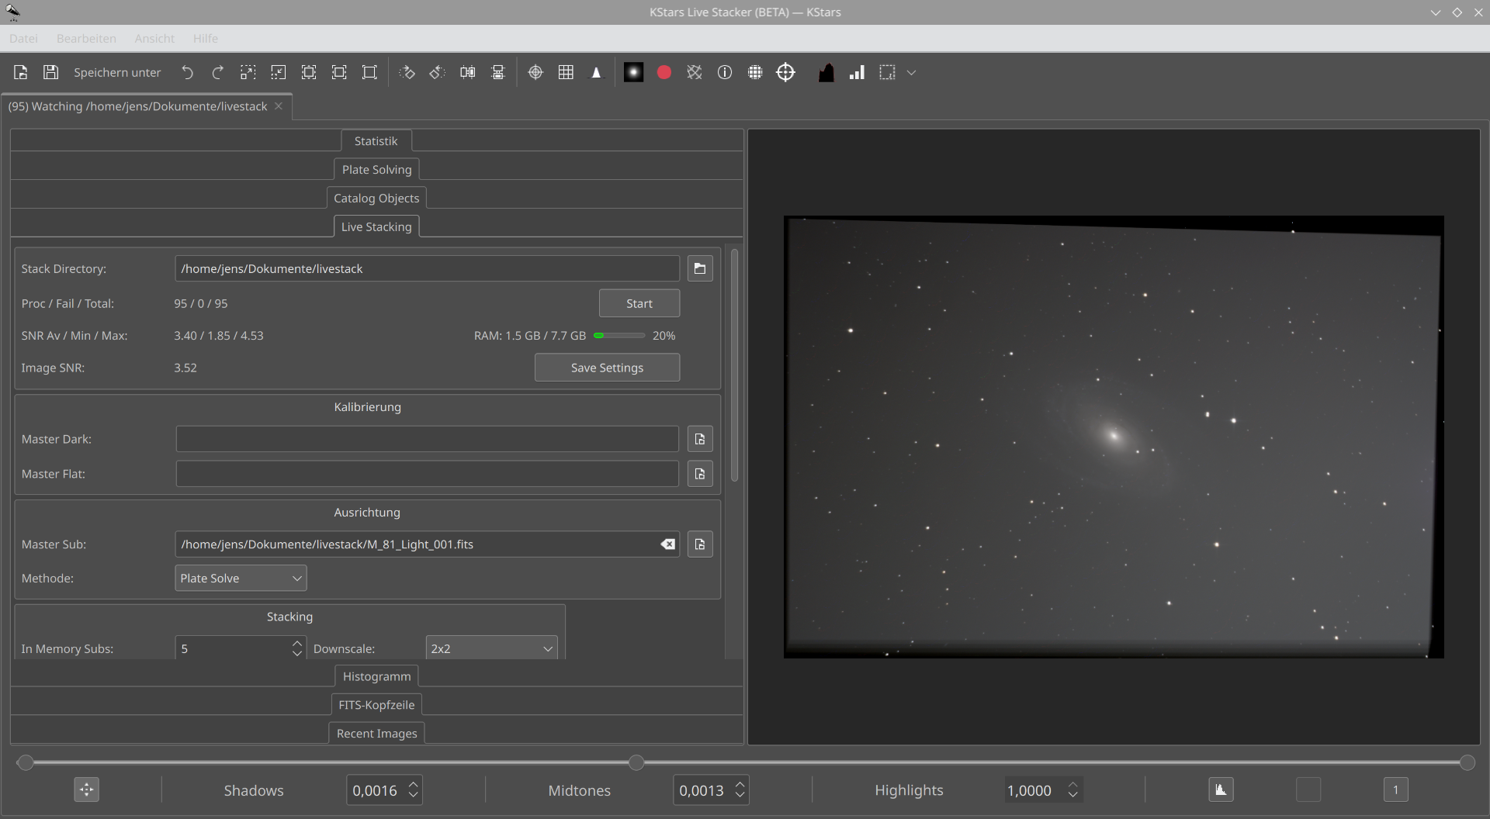Open the Hilfe menu
Screen dimensions: 1490x819
206,38
